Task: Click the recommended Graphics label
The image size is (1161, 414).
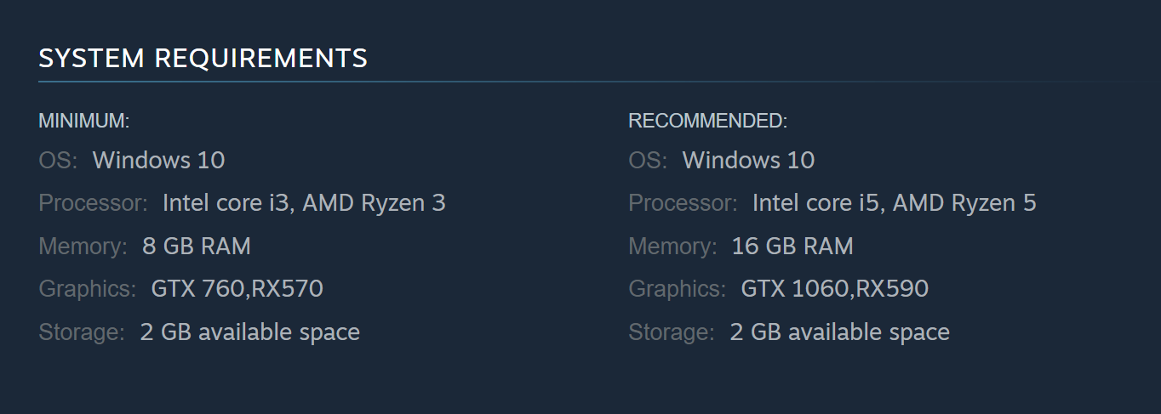Action: tap(678, 289)
